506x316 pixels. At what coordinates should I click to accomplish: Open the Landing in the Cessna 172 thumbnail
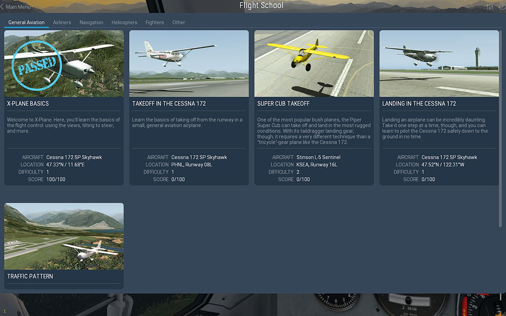(439, 63)
